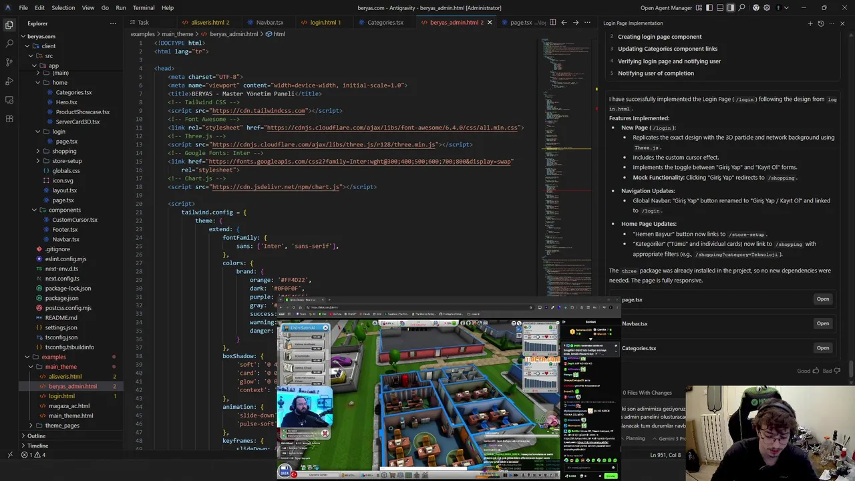Close the beryas_admin.html tab

489,22
